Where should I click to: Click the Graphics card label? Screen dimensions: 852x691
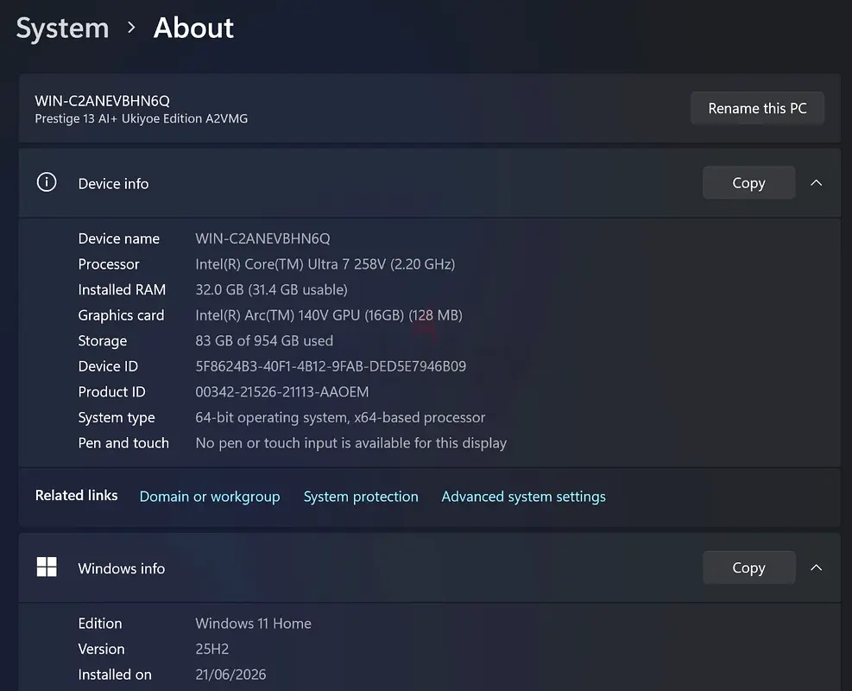[121, 315]
